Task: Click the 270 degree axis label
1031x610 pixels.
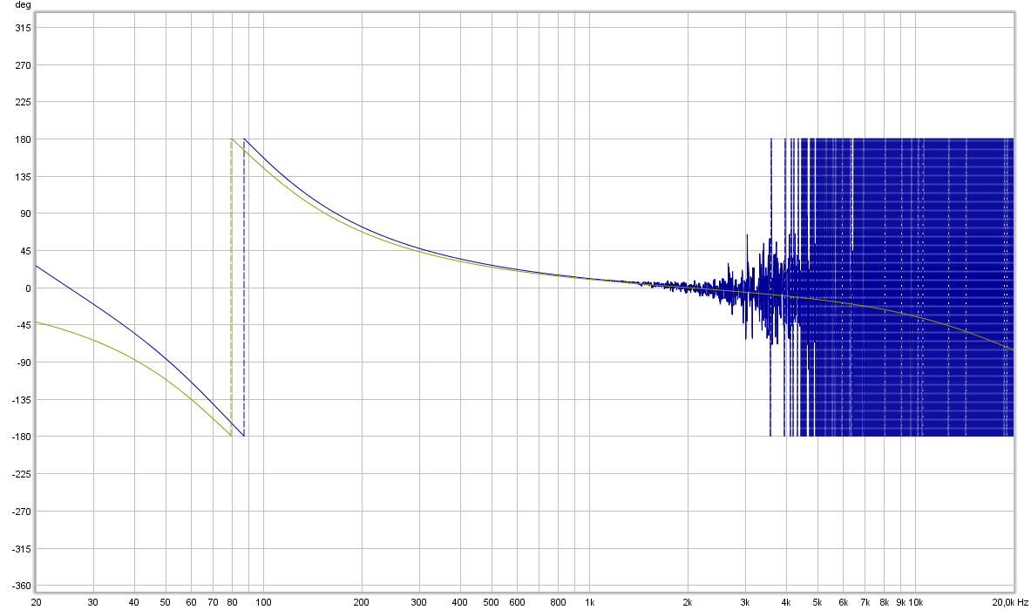Action: point(23,65)
